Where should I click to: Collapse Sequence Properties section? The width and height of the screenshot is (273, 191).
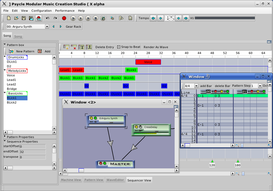coord(5,141)
